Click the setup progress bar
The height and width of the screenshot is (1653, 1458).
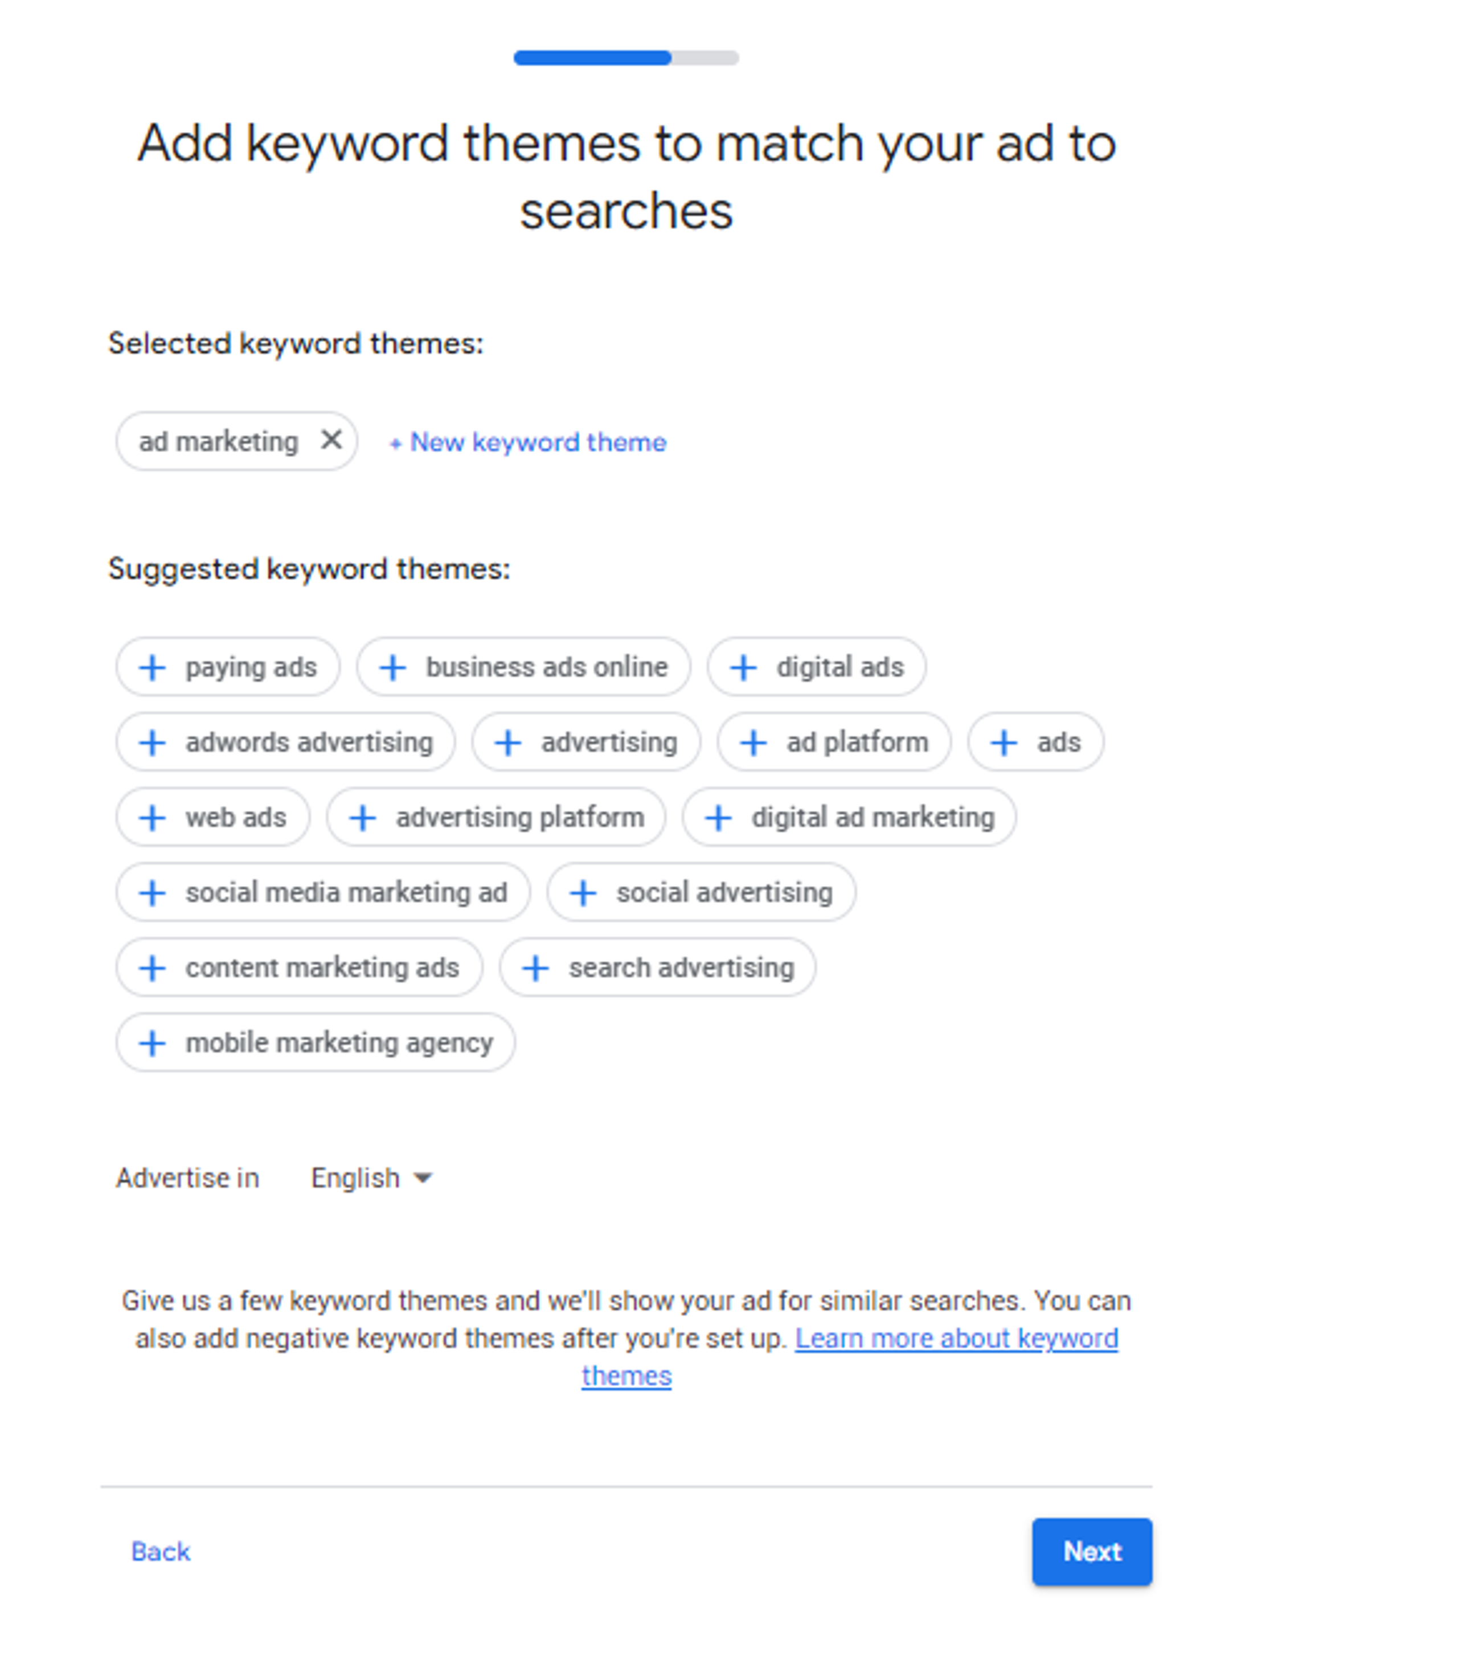(626, 58)
